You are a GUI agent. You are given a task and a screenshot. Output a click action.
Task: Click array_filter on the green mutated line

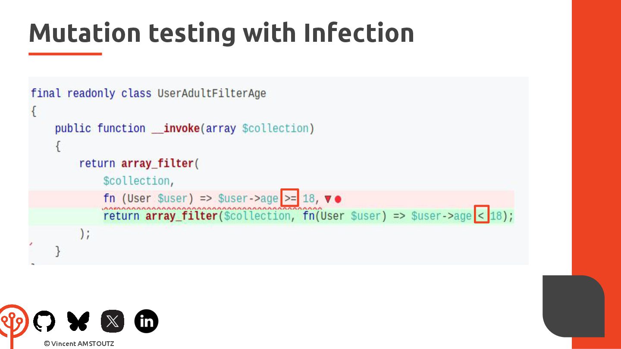[x=182, y=215]
